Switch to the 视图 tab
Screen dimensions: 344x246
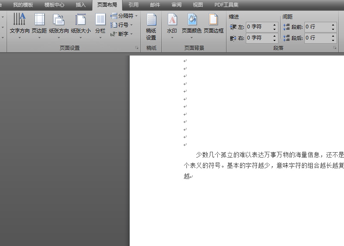[x=198, y=5]
